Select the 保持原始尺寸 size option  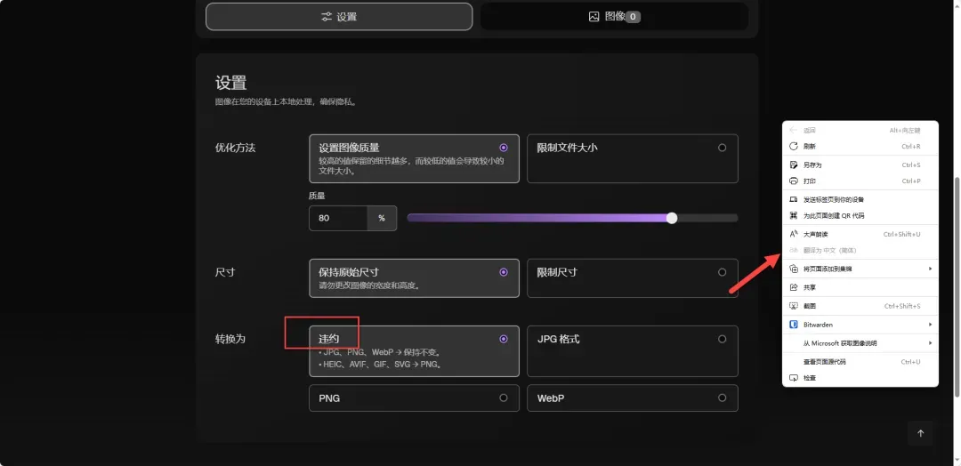[415, 278]
